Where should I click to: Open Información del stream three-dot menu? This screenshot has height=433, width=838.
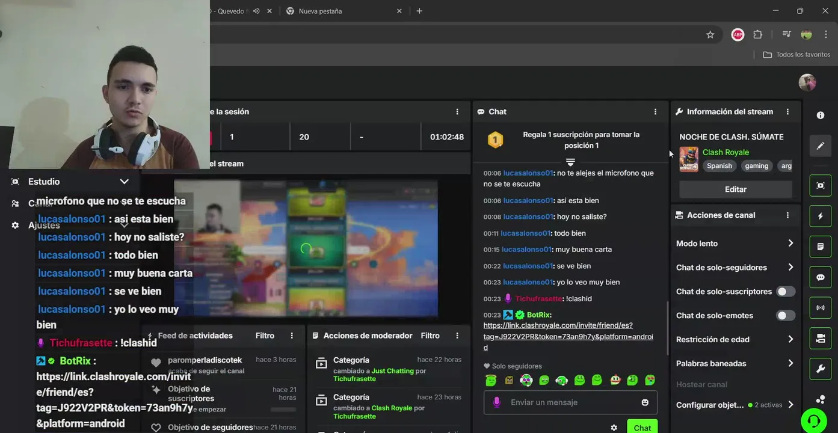pos(787,112)
